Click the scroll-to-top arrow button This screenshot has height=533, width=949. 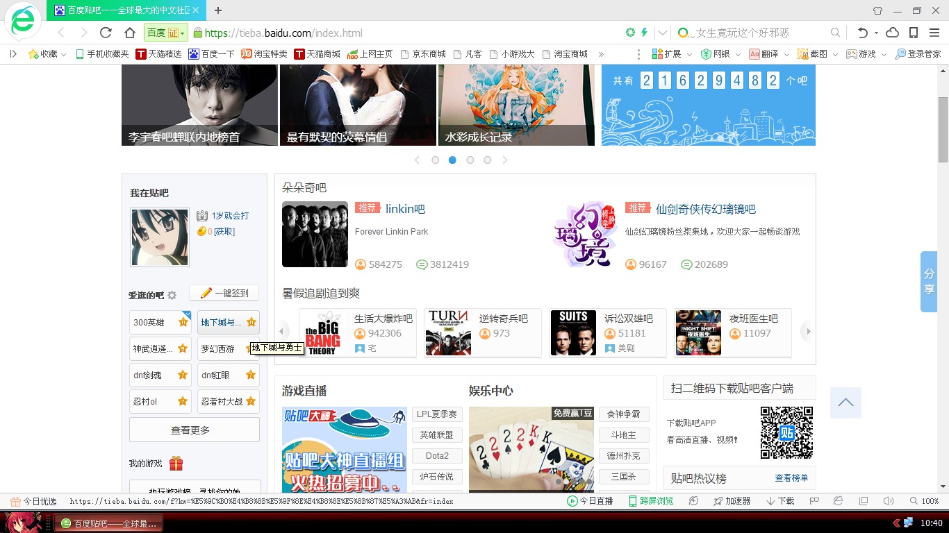coord(845,403)
